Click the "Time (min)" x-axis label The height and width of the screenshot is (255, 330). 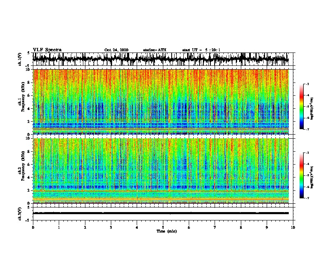(167, 231)
